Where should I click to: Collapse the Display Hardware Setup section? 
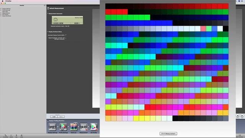[48, 31]
